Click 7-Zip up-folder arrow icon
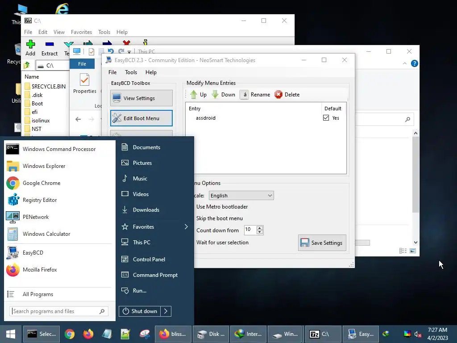457x343 pixels. 27,65
